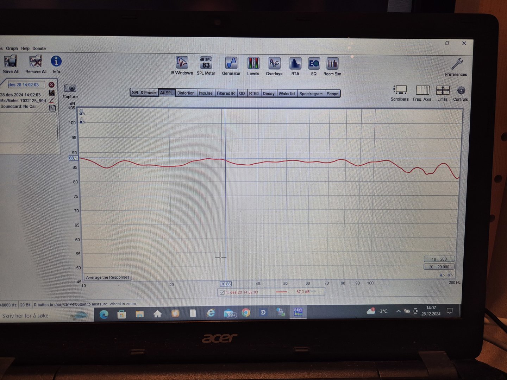Open the Scope tab
Viewport: 507px width, 380px height.
tap(332, 94)
